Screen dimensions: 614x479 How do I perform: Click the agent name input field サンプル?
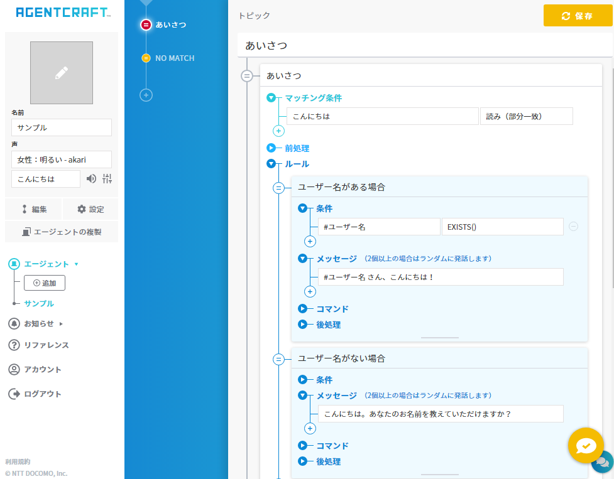pos(62,127)
